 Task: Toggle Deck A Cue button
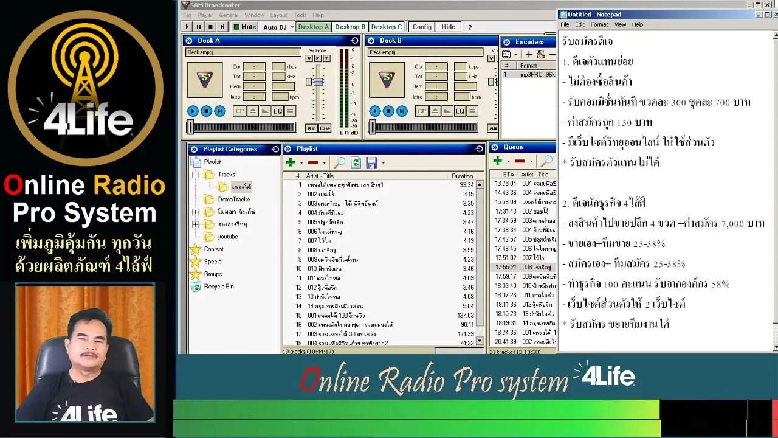[x=325, y=128]
